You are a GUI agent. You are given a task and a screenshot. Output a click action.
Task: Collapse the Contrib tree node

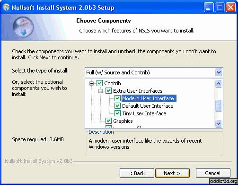pyautogui.click(x=91, y=83)
